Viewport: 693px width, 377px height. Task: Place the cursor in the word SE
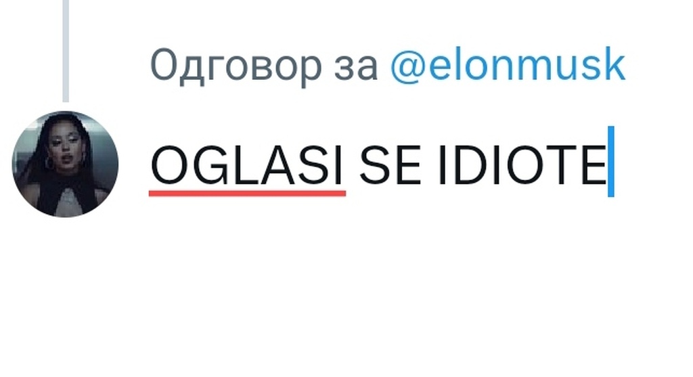point(390,165)
